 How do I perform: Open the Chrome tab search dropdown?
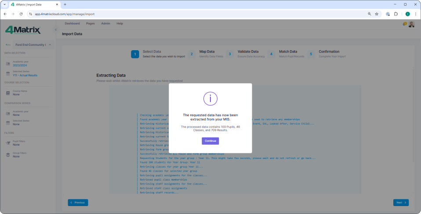[x=4, y=4]
